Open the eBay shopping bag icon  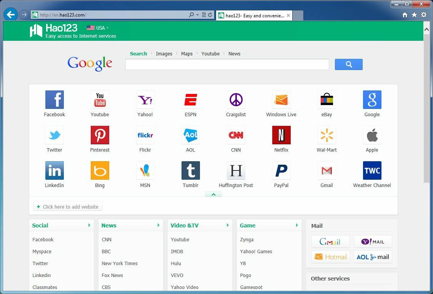[x=327, y=99]
